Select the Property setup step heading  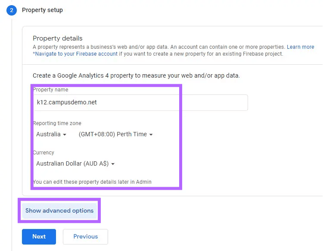tap(42, 10)
